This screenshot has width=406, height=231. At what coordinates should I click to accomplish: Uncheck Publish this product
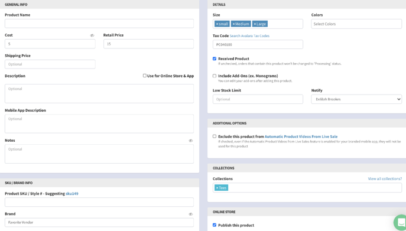[x=215, y=225]
